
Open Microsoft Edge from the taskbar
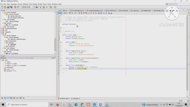point(76,104)
